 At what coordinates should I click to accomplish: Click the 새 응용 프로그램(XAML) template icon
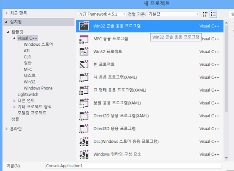(84, 77)
